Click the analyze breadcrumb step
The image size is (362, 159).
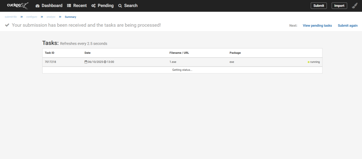(51, 17)
